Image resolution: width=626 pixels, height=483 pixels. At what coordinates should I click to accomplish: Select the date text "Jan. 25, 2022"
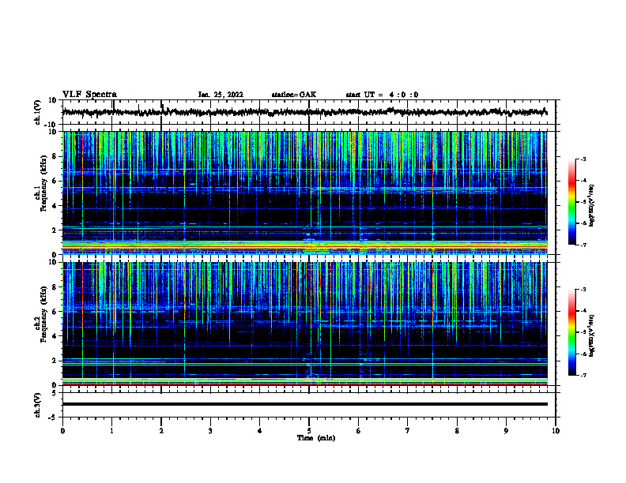[x=221, y=95]
